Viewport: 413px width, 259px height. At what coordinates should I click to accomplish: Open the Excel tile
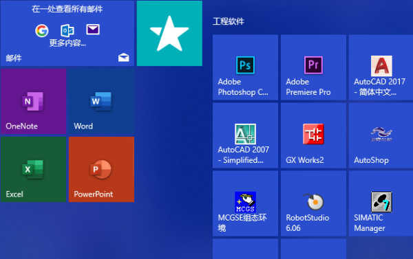tap(33, 169)
